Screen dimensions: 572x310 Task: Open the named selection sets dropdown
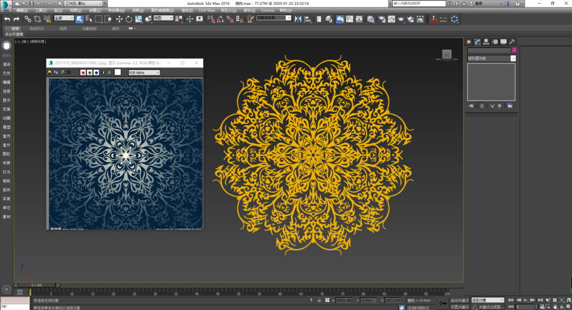(273, 18)
